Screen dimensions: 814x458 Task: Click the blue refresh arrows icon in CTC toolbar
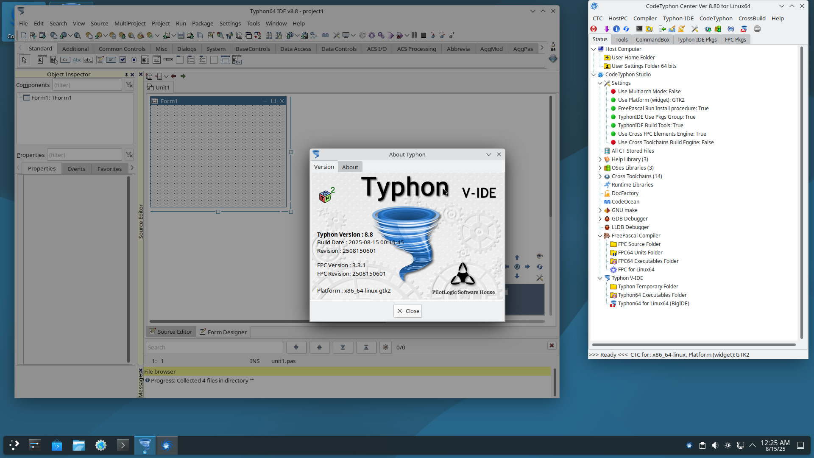coord(626,29)
